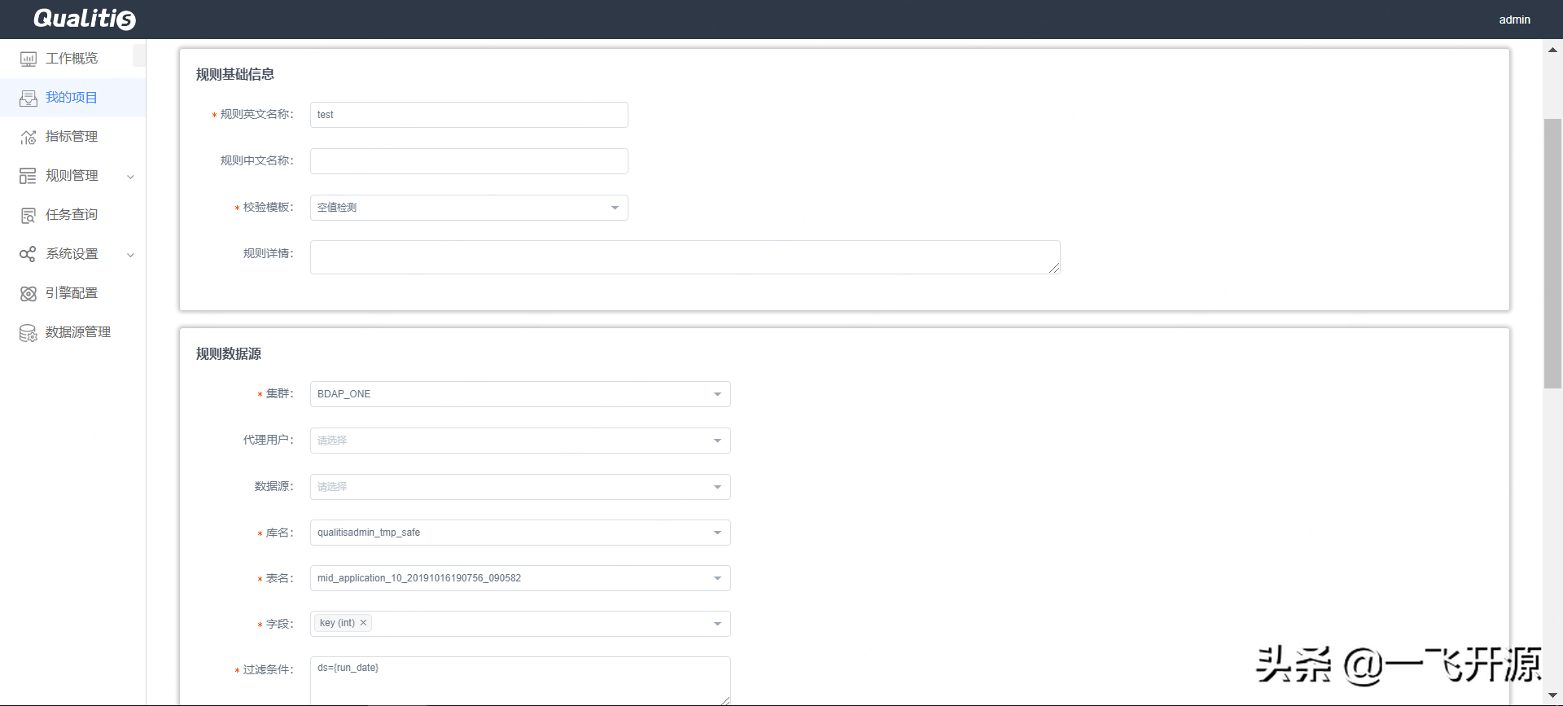Click the 规则基础信息 heading
This screenshot has height=706, width=1563.
click(235, 74)
